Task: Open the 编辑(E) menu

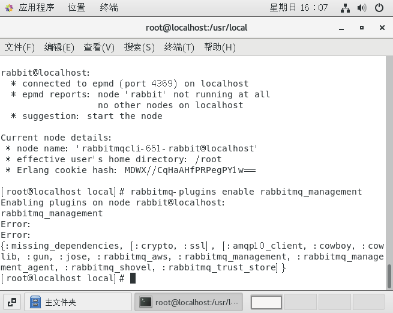Action: coord(59,47)
